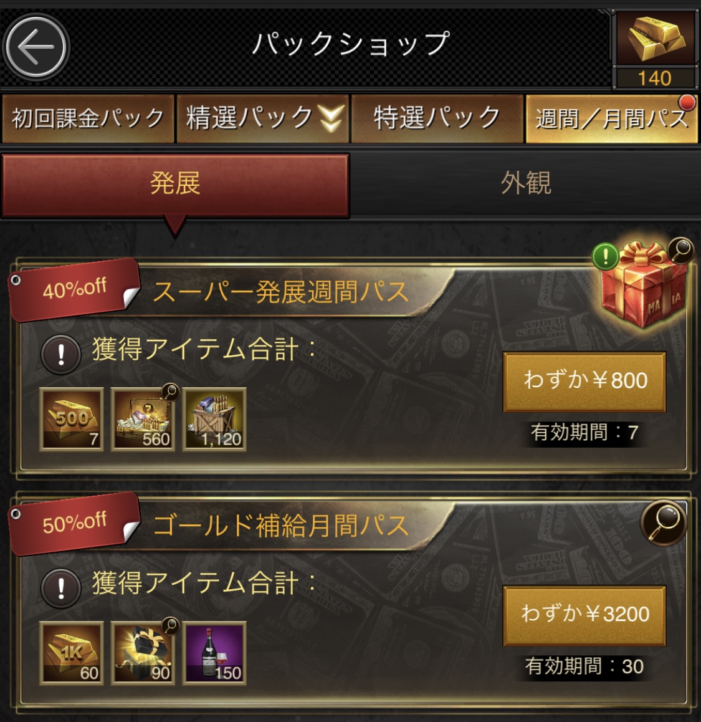Expand the 精選パック dropdown chevron
701x722 pixels.
(x=331, y=118)
